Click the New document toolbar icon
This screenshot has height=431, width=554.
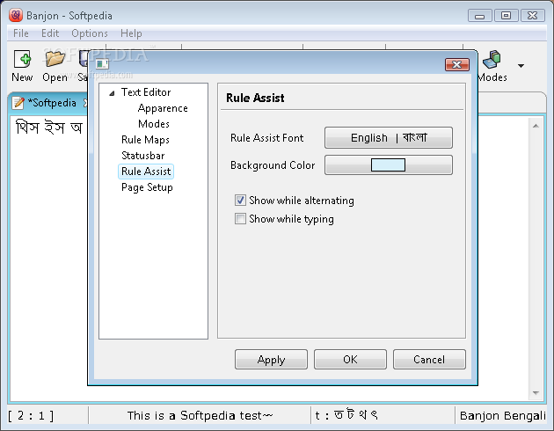click(x=22, y=59)
